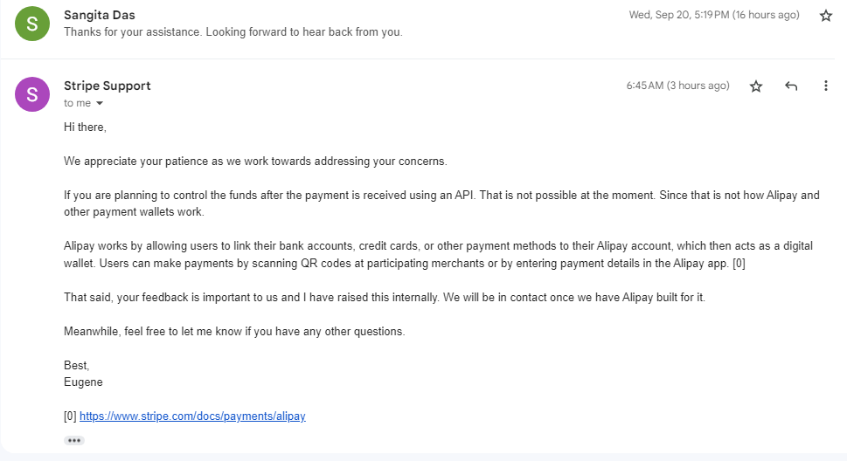This screenshot has height=461, width=847.
Task: Reply to the Stripe Support email
Action: tap(791, 86)
